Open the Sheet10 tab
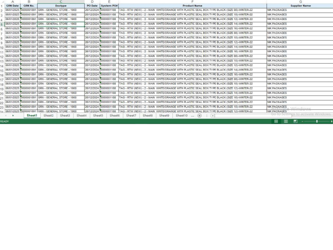 point(181,115)
